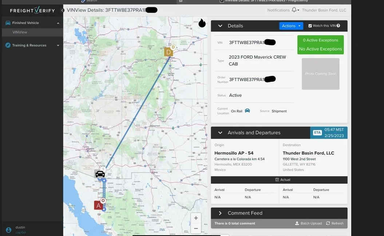Collapse the Arrivals and Departures panel chevron
The height and width of the screenshot is (236, 384).
pyautogui.click(x=220, y=133)
